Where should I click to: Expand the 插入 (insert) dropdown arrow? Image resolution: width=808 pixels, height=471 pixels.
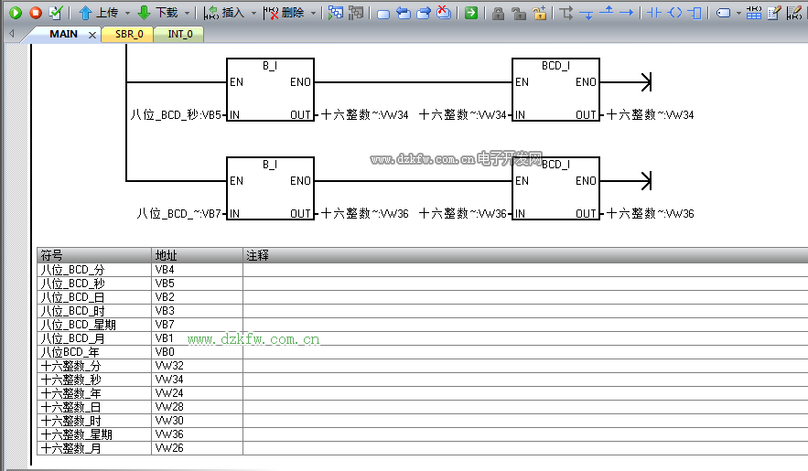(x=253, y=14)
